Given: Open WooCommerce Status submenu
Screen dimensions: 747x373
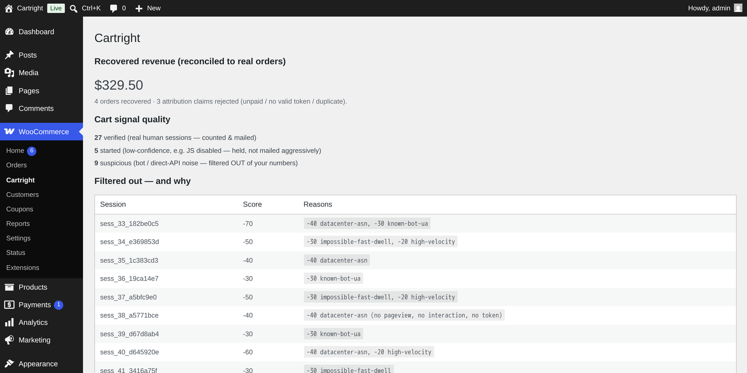Looking at the screenshot, I should [x=15, y=253].
